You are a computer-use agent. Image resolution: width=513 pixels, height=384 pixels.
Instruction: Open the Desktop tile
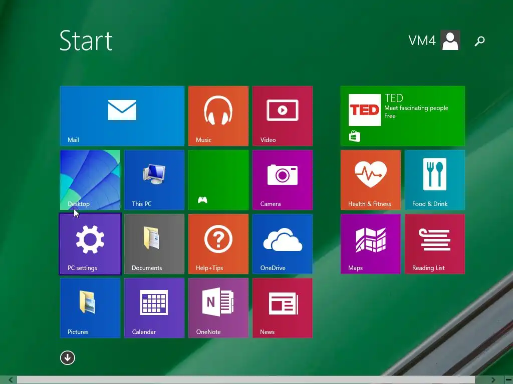(x=90, y=180)
